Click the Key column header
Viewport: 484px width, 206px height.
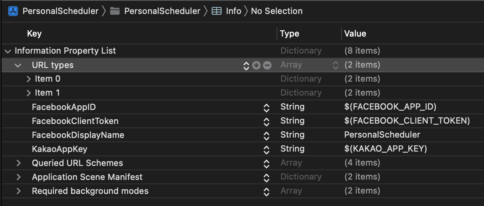coord(34,34)
